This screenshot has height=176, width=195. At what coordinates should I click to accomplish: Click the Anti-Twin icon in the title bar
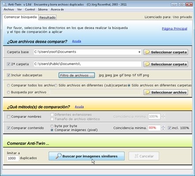(5, 4)
